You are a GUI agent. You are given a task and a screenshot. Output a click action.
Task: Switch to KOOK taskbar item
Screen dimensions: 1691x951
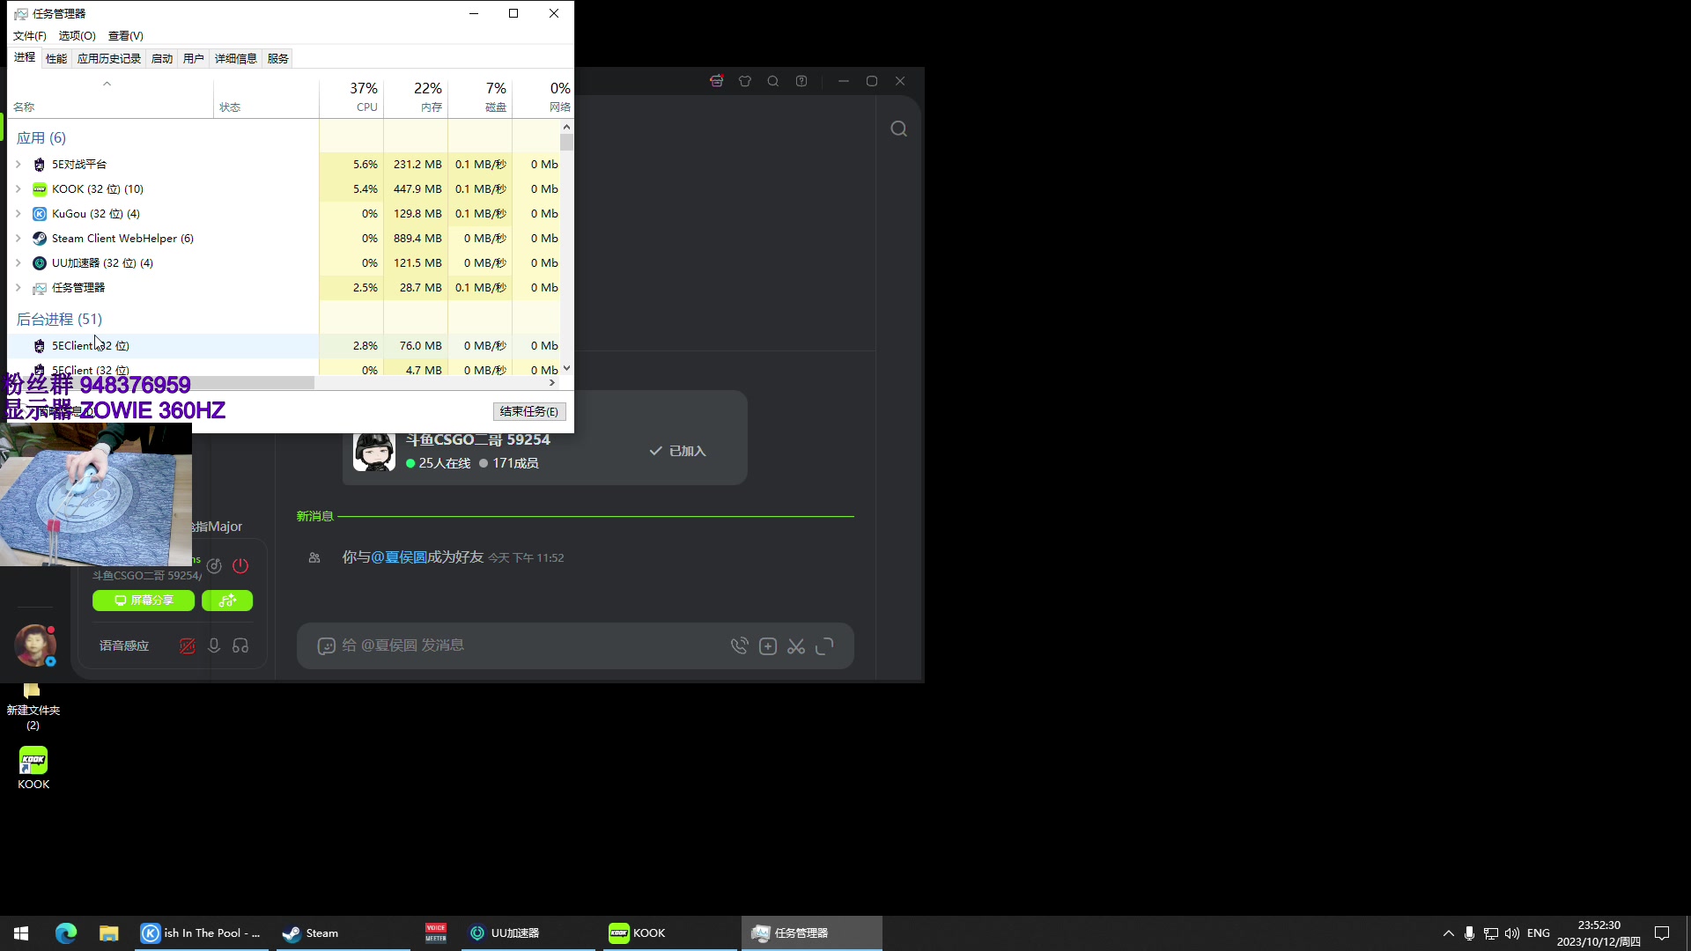click(669, 933)
